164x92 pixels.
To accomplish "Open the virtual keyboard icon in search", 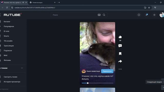I will 99,15.
